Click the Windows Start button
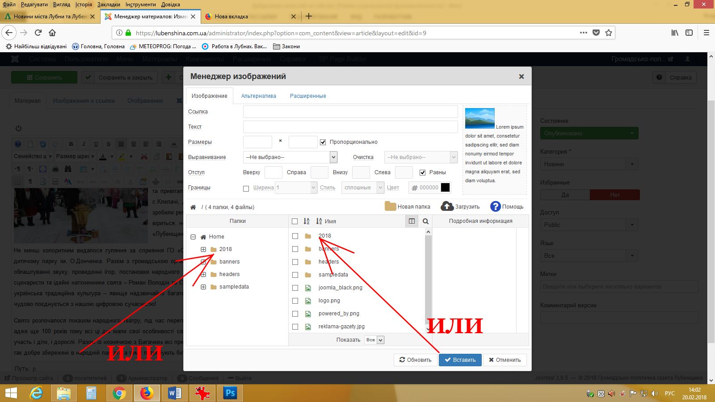 (x=11, y=393)
